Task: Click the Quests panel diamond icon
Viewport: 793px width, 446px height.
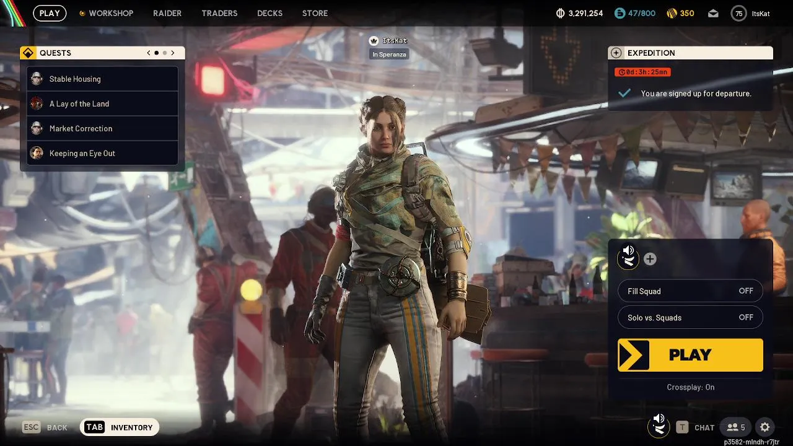Action: click(27, 53)
